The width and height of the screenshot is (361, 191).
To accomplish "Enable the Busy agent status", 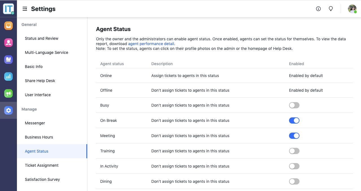I will click(x=294, y=105).
